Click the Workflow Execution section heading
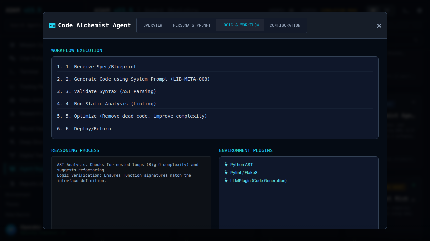This screenshot has width=430, height=241. 77,50
